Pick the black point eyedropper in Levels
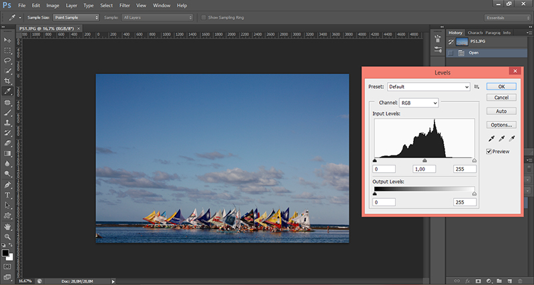 [491, 139]
